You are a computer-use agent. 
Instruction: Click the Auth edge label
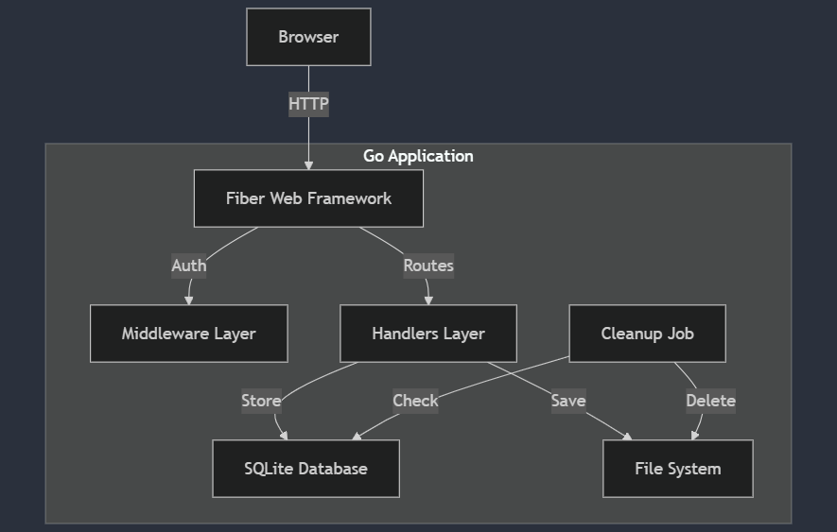[x=189, y=266]
